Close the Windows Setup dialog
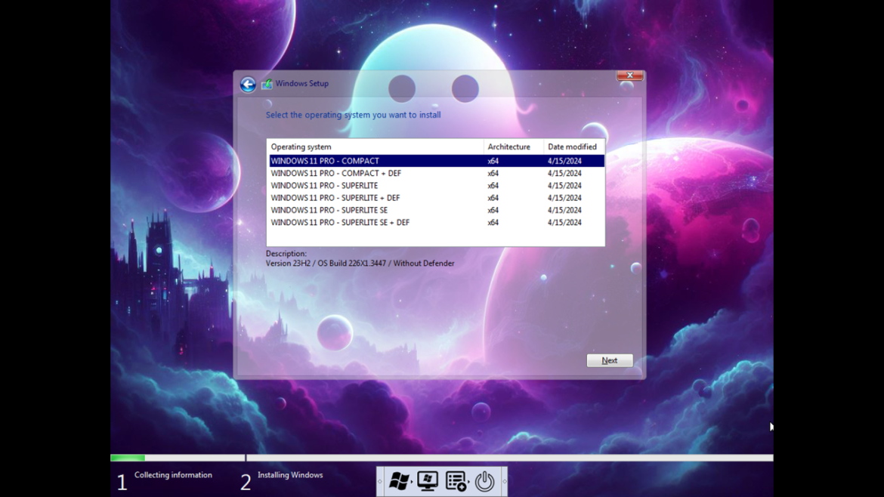 629,76
